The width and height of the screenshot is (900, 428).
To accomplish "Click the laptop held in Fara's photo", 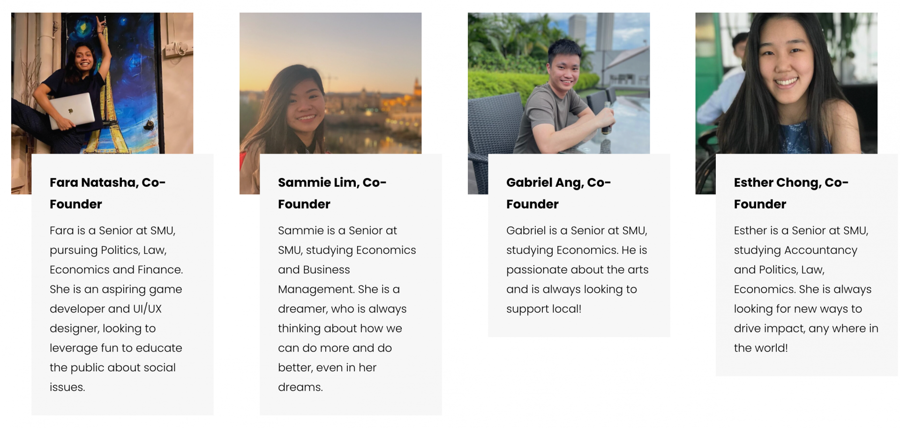I will 72,111.
